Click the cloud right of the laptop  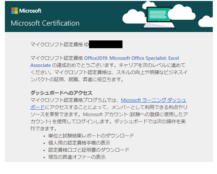pos(182,12)
